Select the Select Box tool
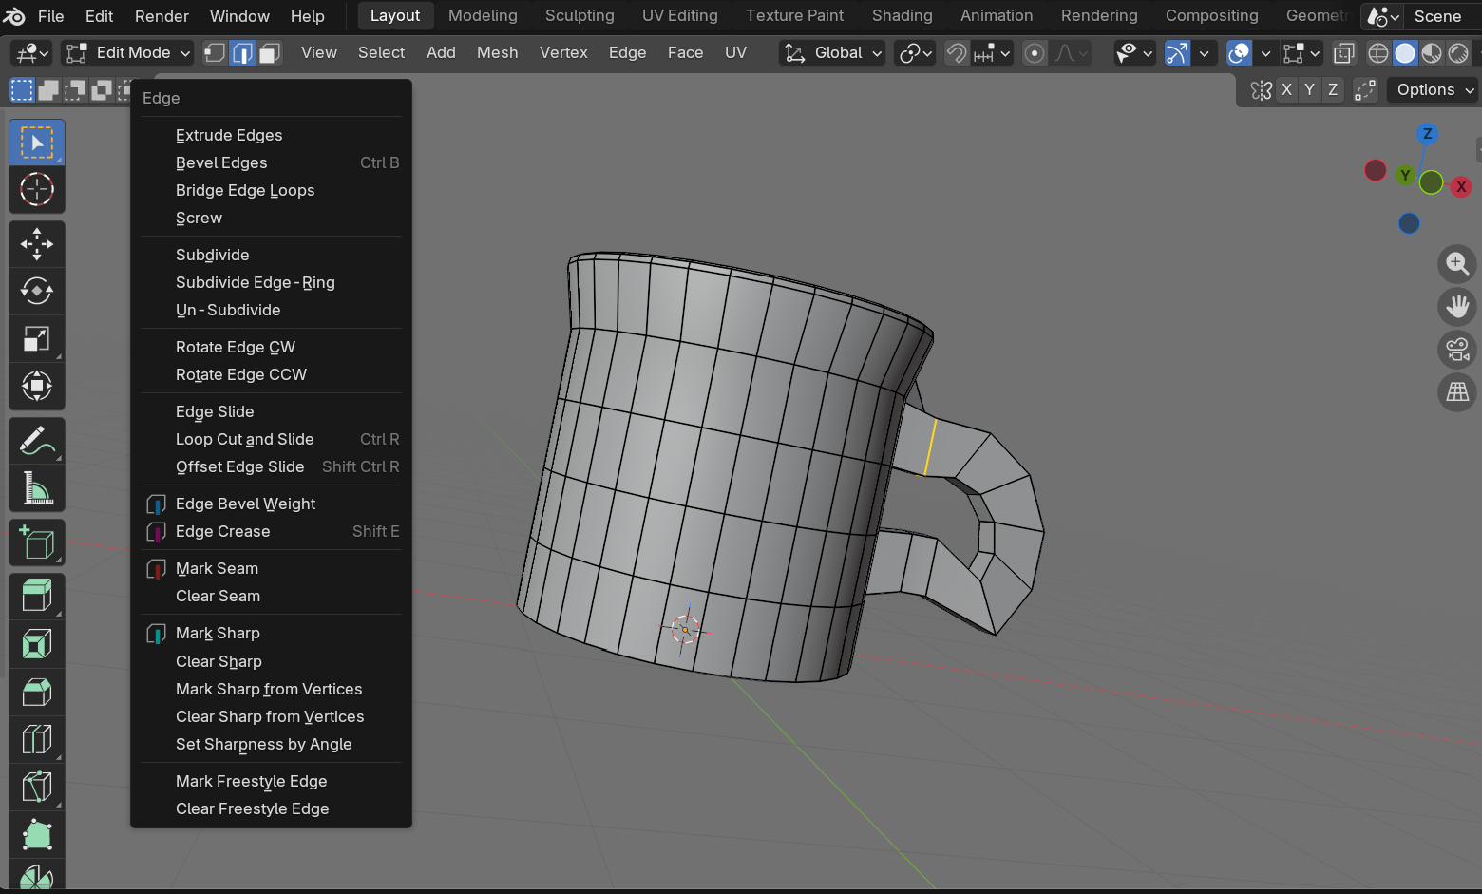Viewport: 1482px width, 894px height. point(37,143)
